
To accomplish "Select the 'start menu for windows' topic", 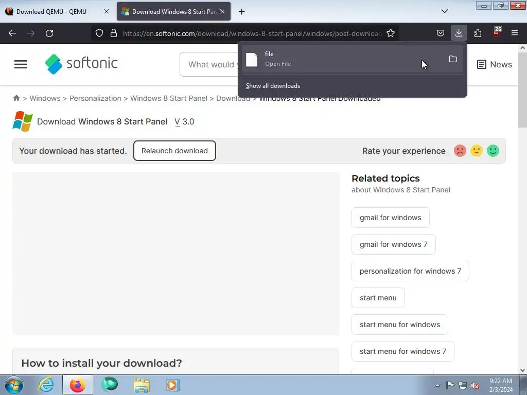I will tap(399, 325).
